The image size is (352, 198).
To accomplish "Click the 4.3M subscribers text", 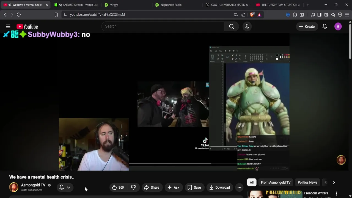I will pyautogui.click(x=32, y=190).
